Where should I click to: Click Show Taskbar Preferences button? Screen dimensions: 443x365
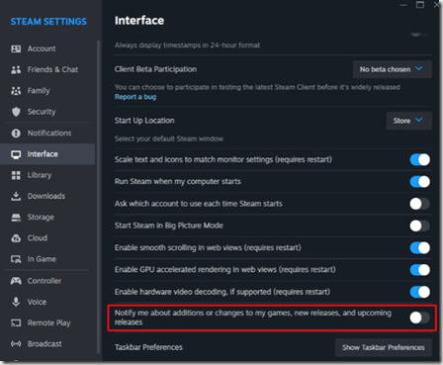pyautogui.click(x=384, y=347)
